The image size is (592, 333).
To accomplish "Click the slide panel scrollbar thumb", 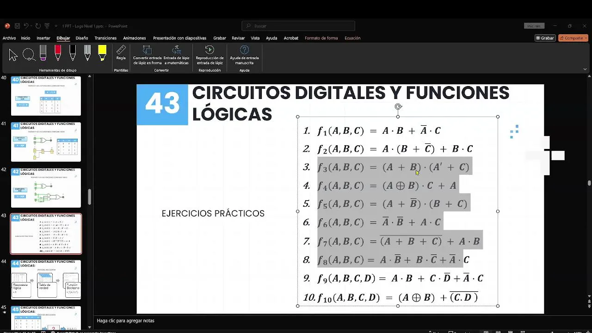I will tap(89, 197).
